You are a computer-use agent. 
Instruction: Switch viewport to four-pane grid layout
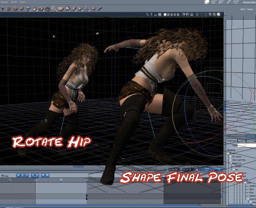coord(175,15)
